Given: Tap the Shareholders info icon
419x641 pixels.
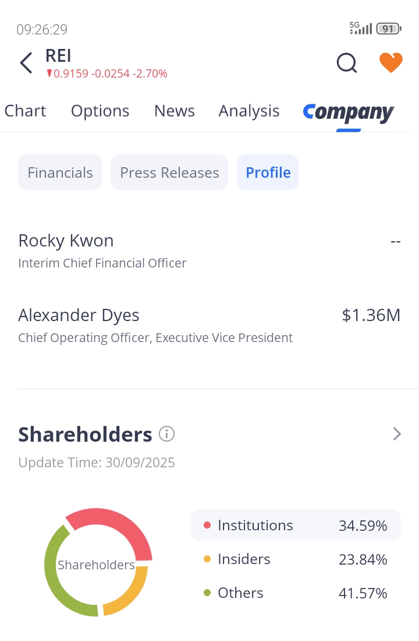Looking at the screenshot, I should click(x=166, y=434).
